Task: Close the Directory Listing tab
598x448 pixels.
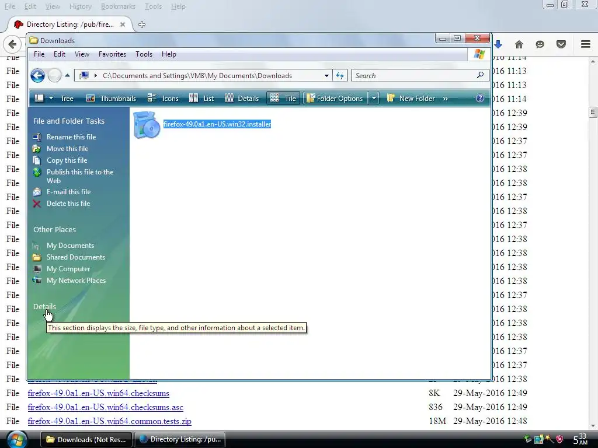Action: 123,24
